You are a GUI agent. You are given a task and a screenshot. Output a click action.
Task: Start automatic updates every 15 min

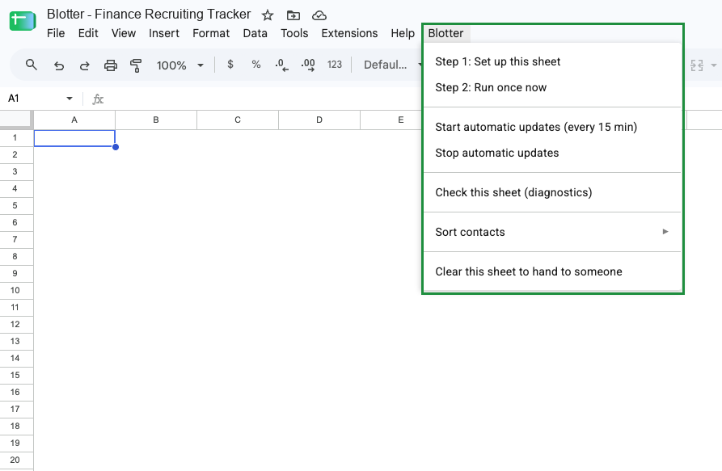pyautogui.click(x=552, y=127)
